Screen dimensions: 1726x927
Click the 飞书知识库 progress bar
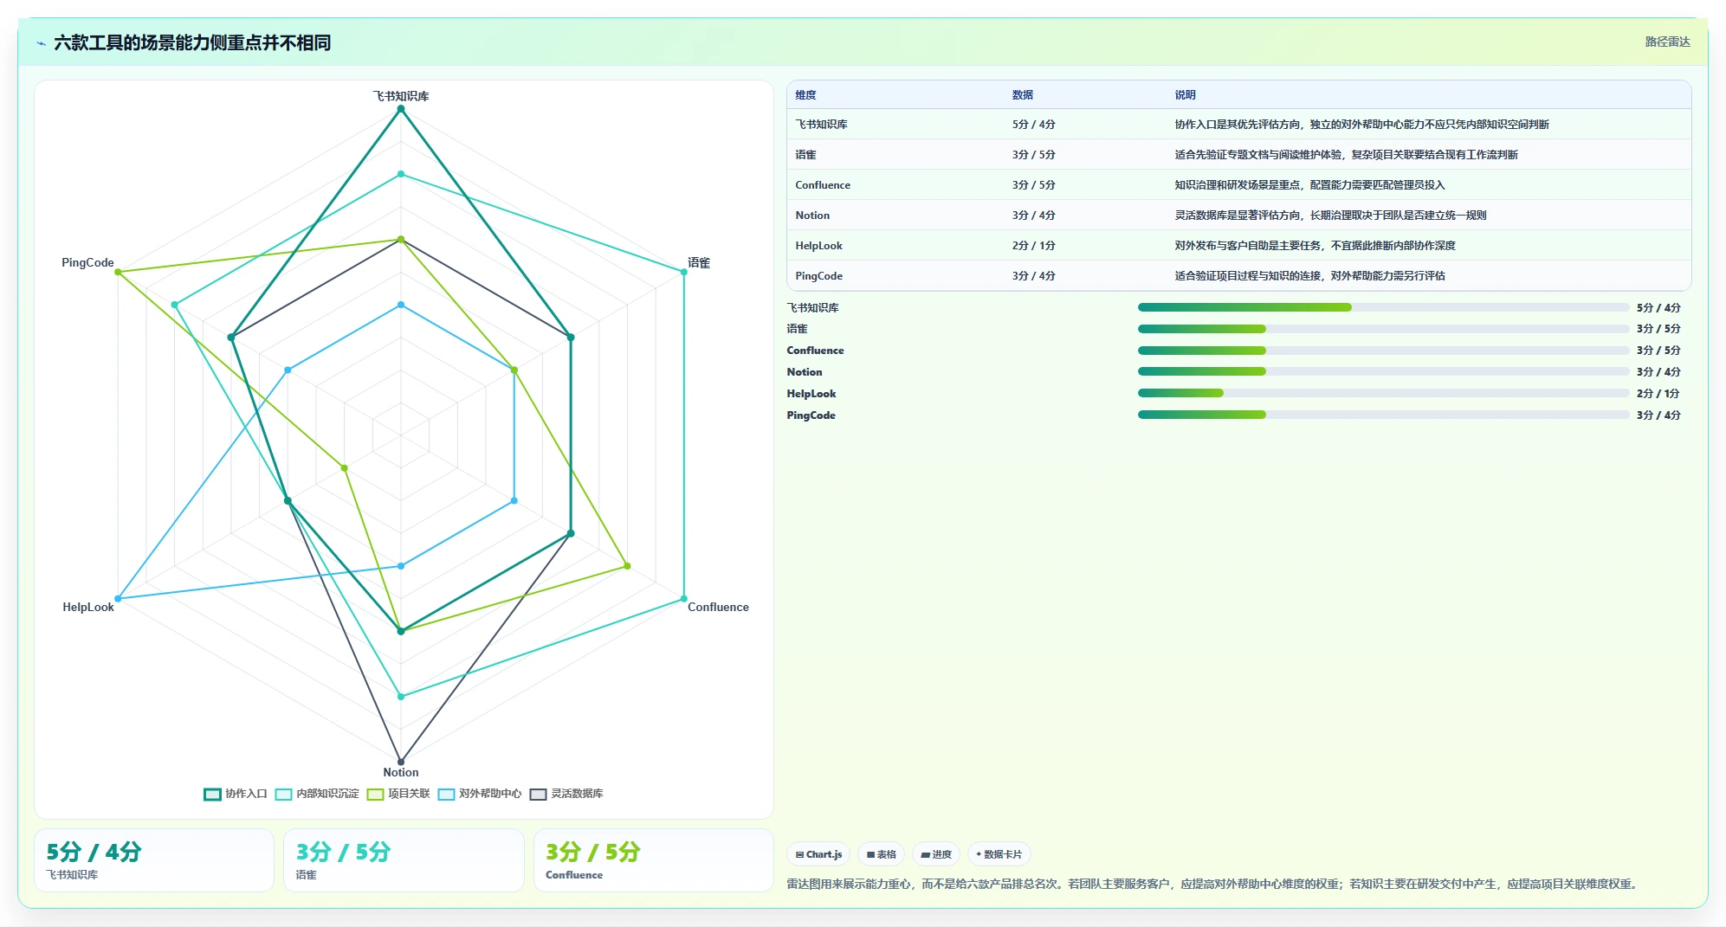tap(1383, 307)
